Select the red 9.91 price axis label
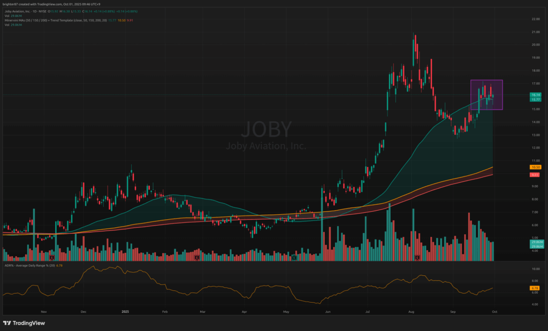 [535, 174]
